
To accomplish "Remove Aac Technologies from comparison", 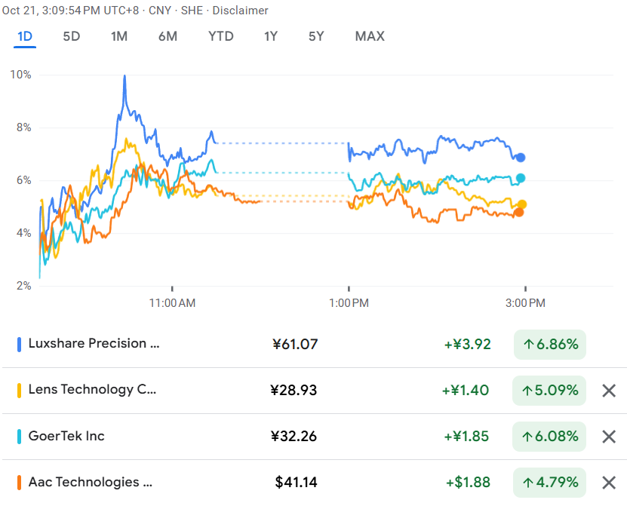I will pos(609,483).
